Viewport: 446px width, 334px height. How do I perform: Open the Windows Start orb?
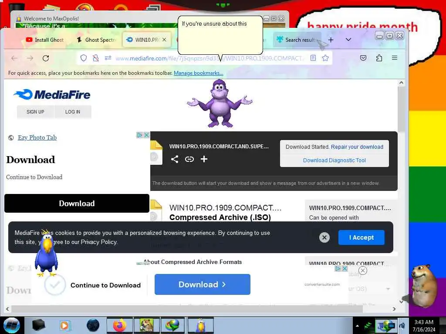coord(12,325)
